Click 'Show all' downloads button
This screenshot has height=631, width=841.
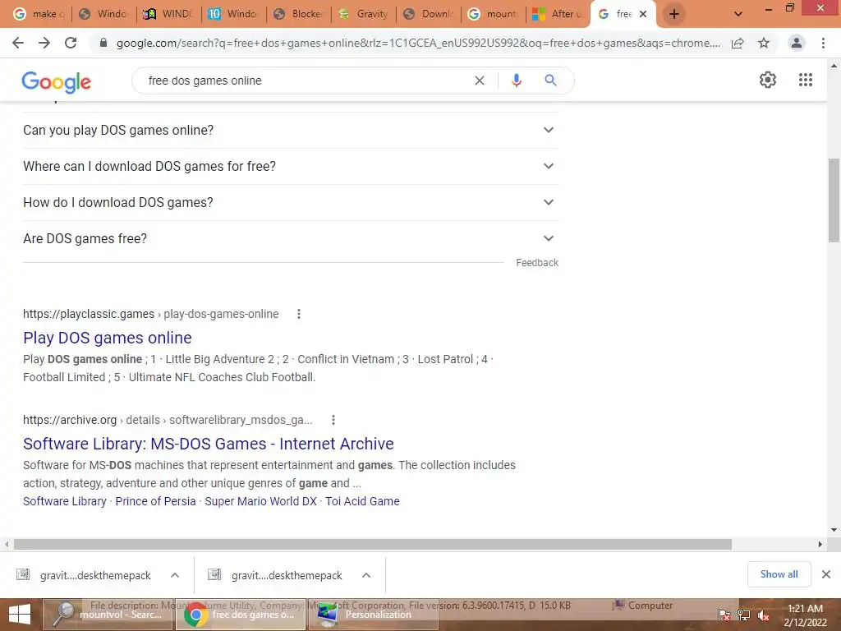pyautogui.click(x=779, y=574)
